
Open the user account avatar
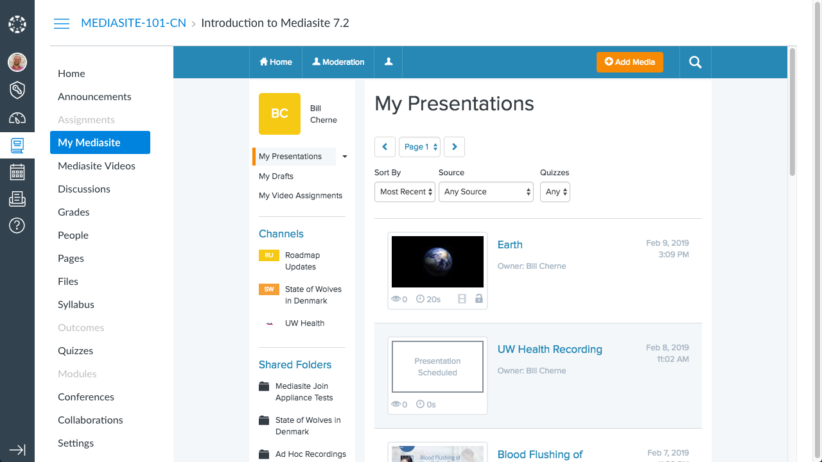17,62
